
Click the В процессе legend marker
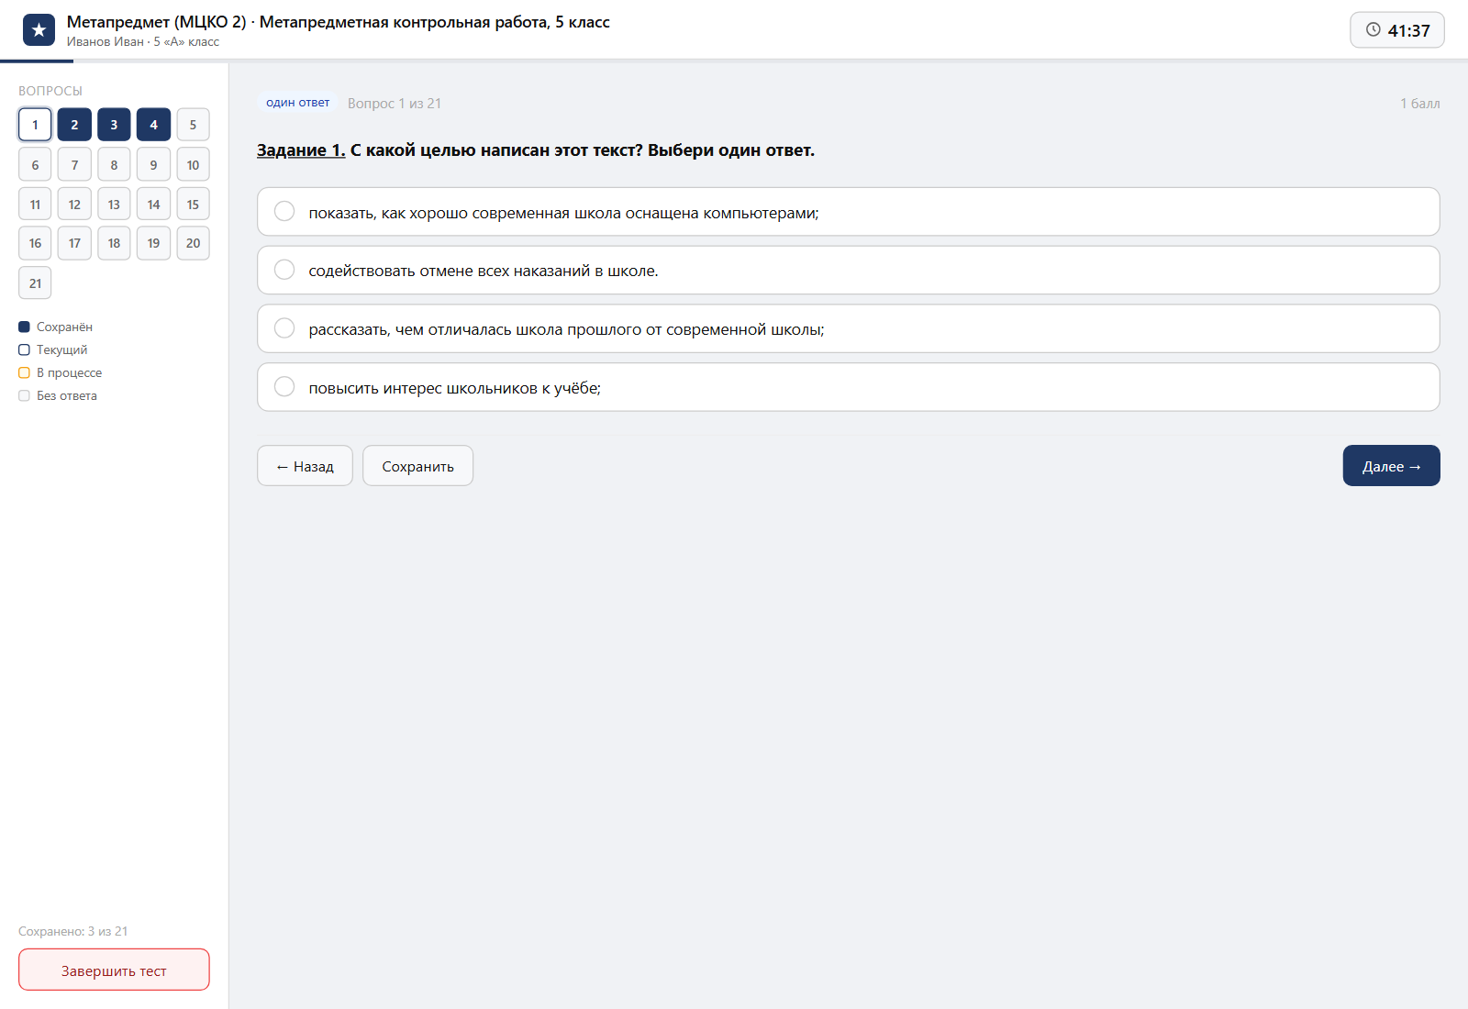tap(25, 372)
